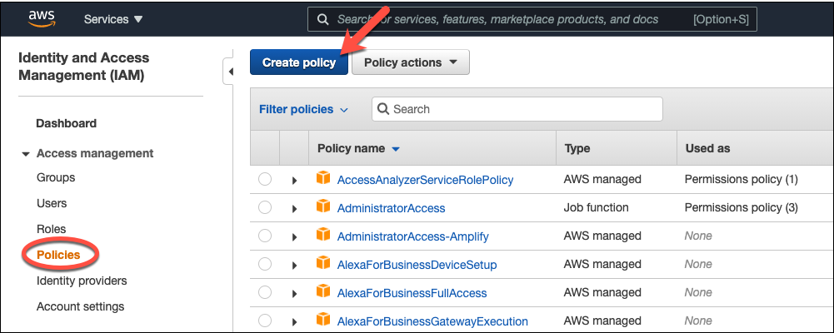This screenshot has width=834, height=333.
Task: Expand the Filter policies dropdown
Action: tap(303, 109)
